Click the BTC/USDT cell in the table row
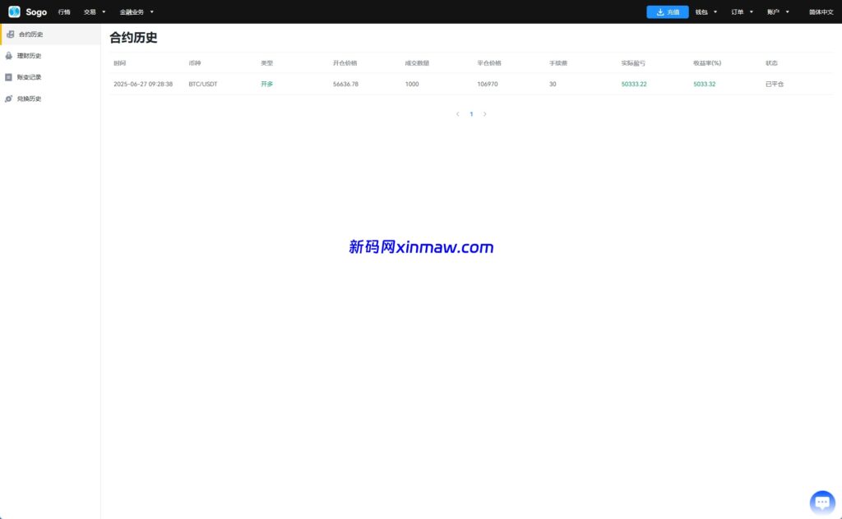This screenshot has width=842, height=519. 203,84
